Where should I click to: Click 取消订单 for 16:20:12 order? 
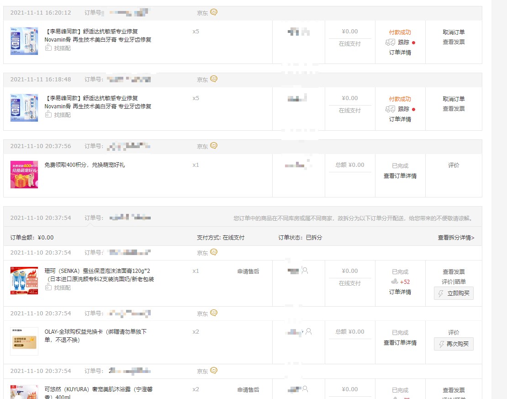(x=454, y=32)
